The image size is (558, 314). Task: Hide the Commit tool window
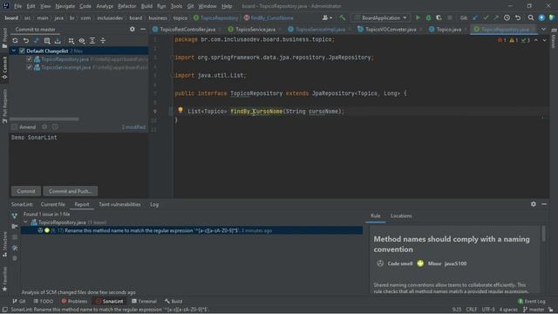coord(143,29)
